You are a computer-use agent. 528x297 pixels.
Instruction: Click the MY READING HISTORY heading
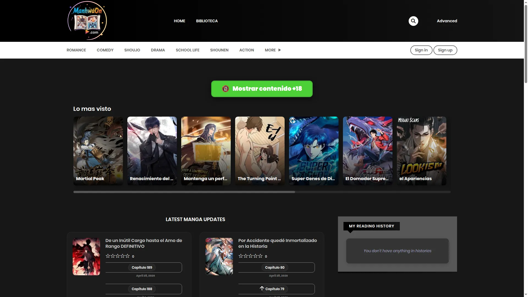(372, 226)
